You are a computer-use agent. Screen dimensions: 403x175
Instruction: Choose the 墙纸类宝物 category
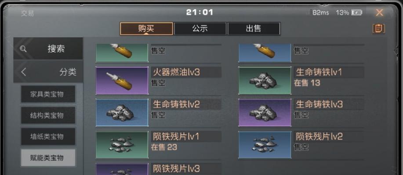click(x=48, y=136)
